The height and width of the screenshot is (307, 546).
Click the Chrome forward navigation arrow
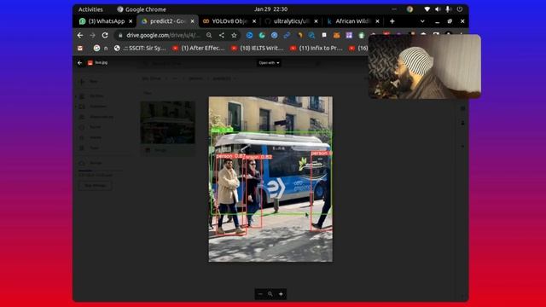tap(92, 35)
